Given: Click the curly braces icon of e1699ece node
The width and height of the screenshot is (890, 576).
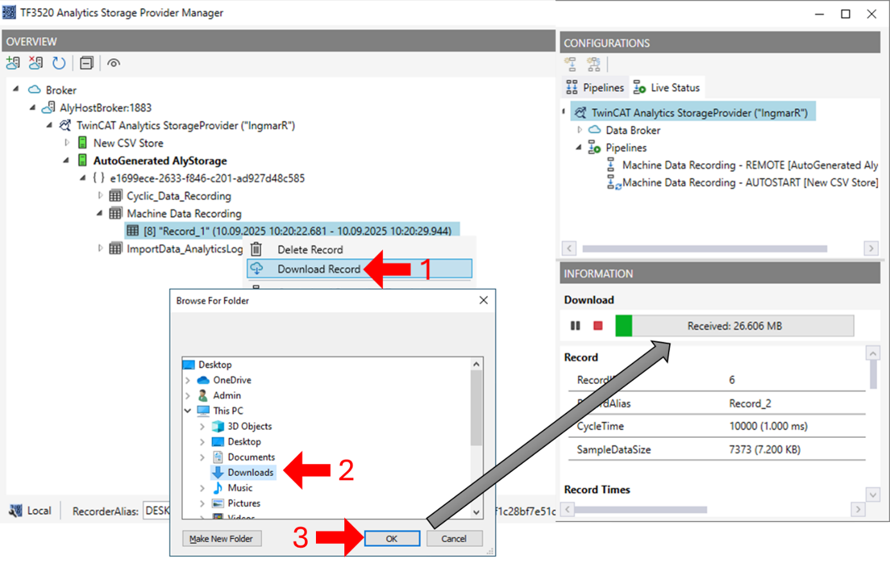Looking at the screenshot, I should point(99,178).
